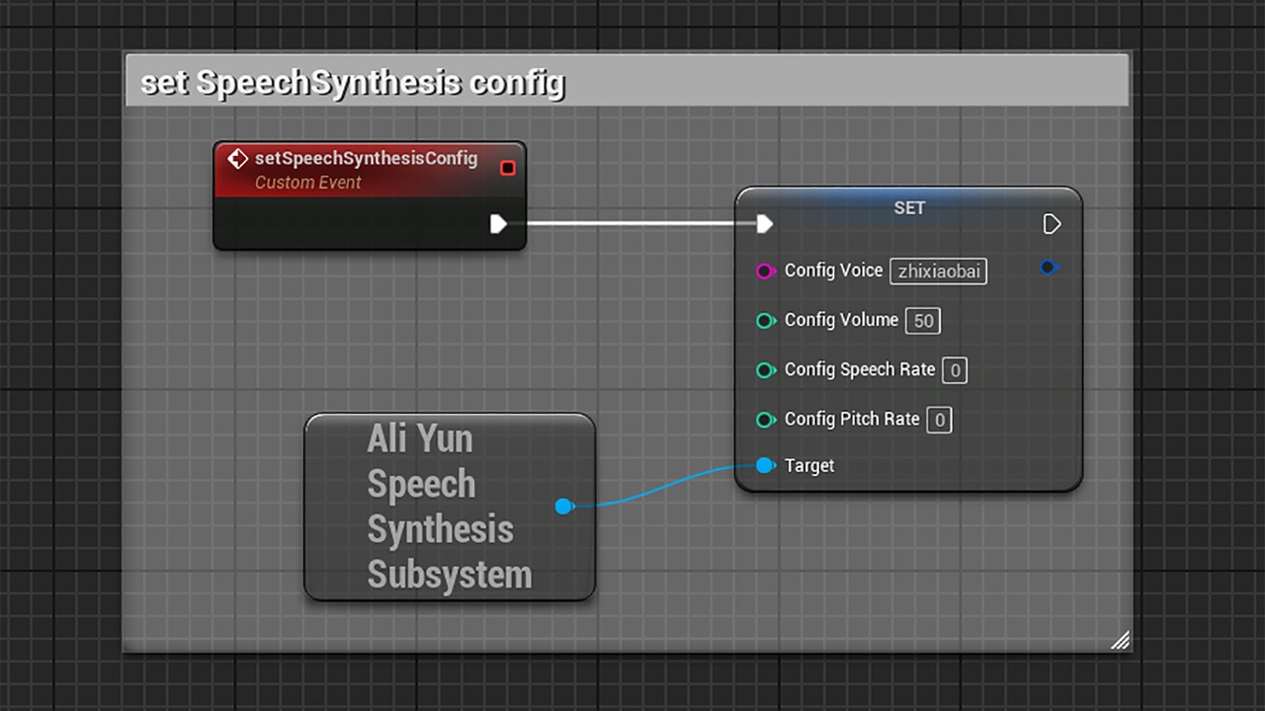The height and width of the screenshot is (711, 1265).
Task: Click the Config Pitch Rate input pin
Action: pos(765,420)
